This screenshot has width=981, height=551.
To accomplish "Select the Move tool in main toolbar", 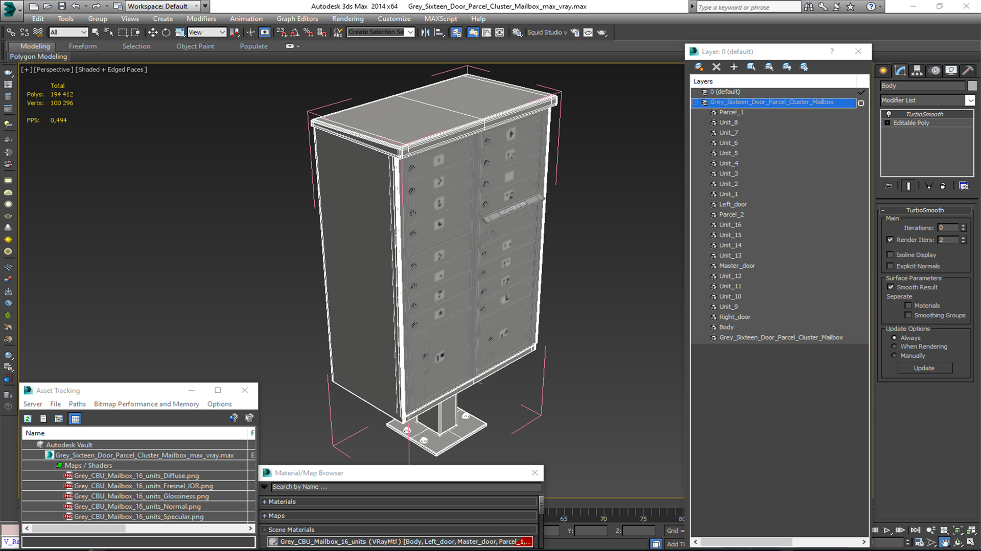I will (x=152, y=32).
